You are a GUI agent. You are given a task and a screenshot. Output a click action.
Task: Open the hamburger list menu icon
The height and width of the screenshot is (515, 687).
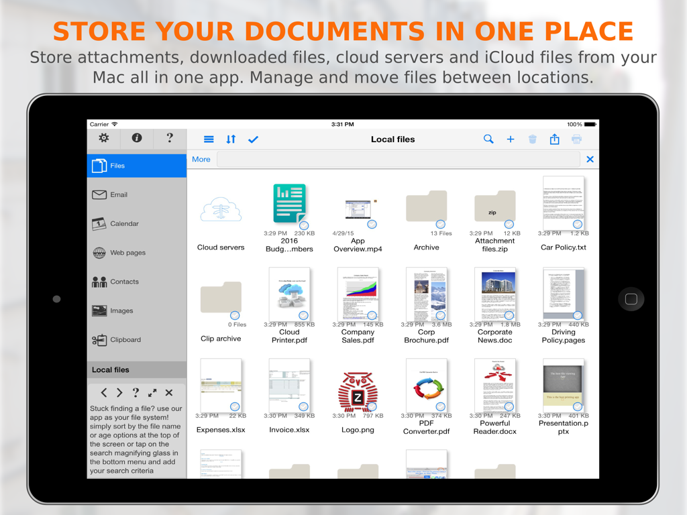click(208, 139)
